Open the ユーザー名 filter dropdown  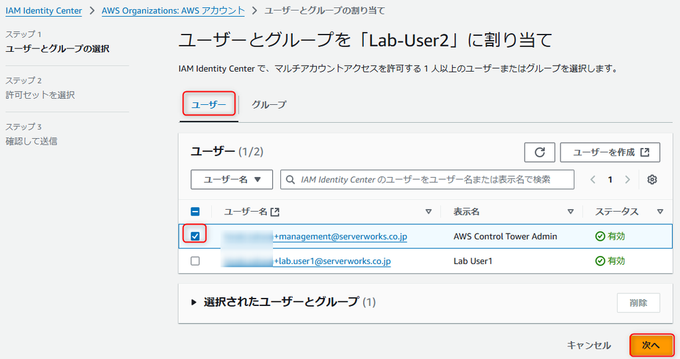pyautogui.click(x=232, y=179)
